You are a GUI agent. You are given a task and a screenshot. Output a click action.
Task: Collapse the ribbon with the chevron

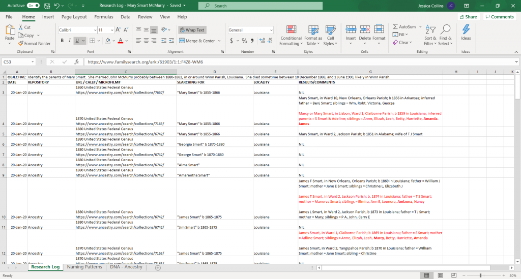(516, 52)
